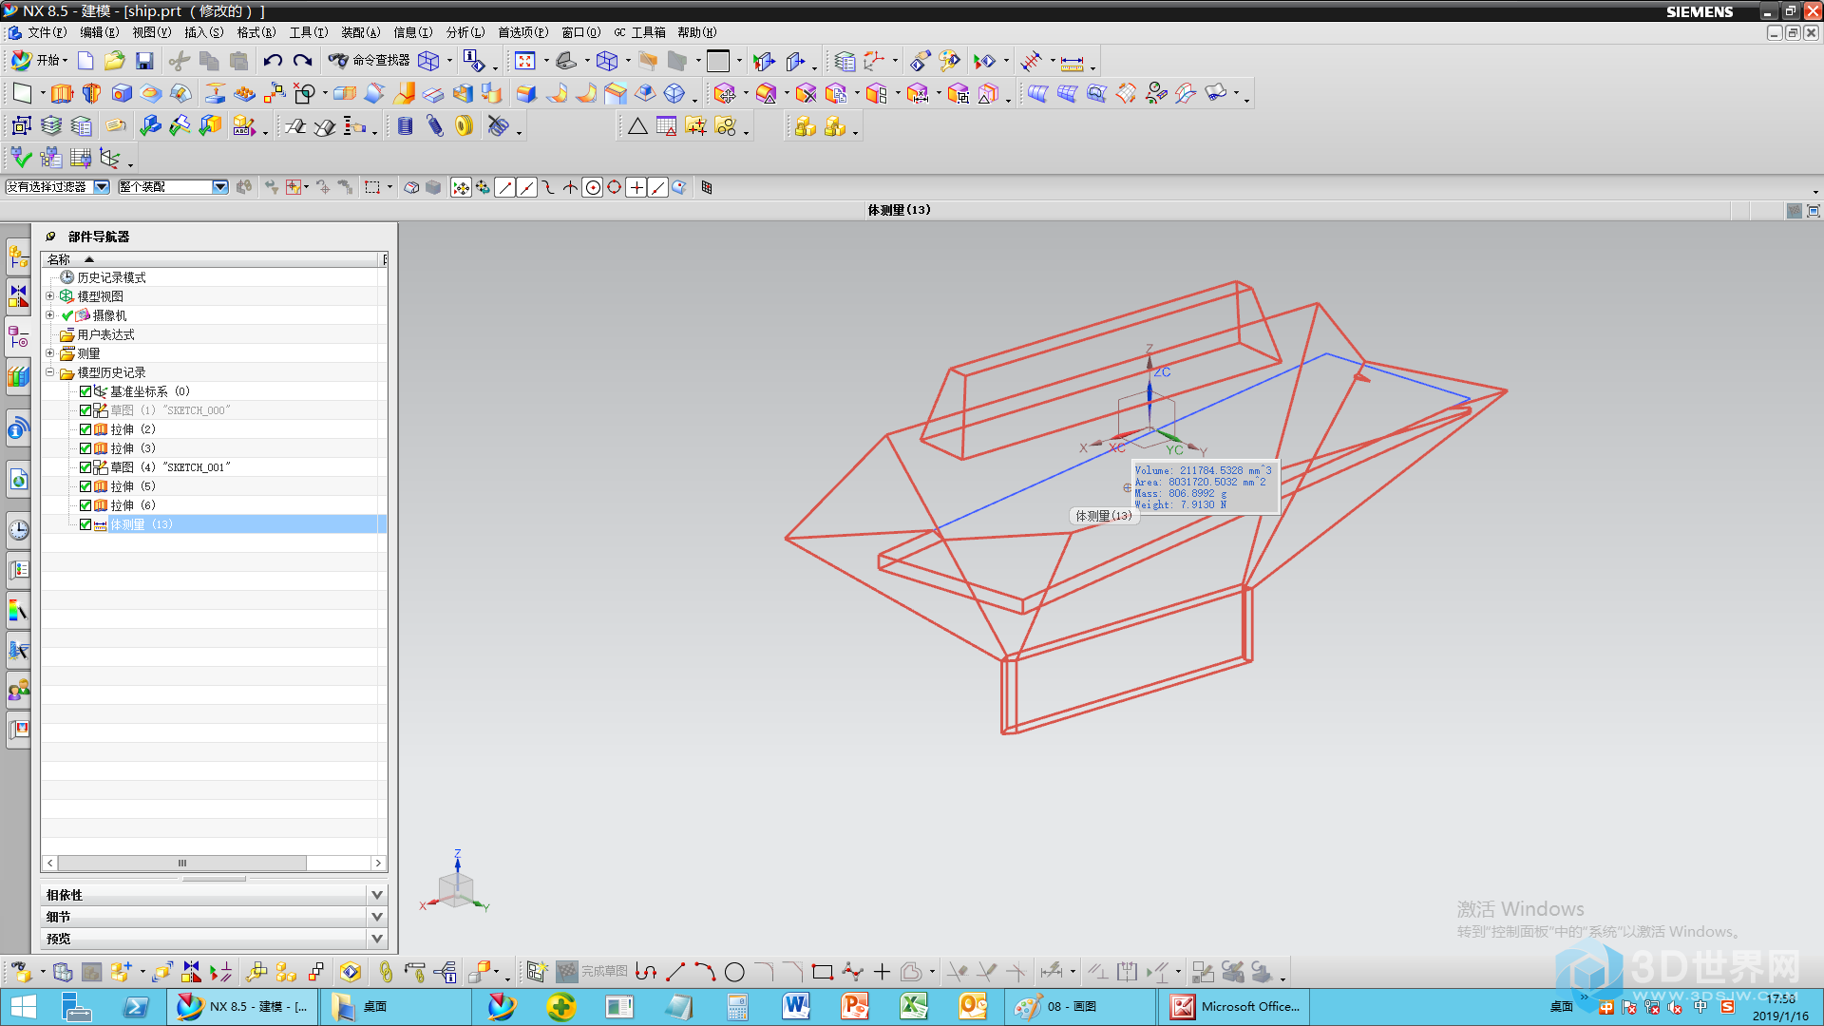1824x1026 pixels.
Task: Open the 插入(S) menu
Action: click(x=203, y=32)
